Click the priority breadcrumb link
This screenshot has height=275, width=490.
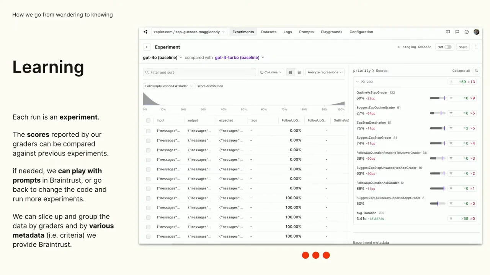coord(362,71)
